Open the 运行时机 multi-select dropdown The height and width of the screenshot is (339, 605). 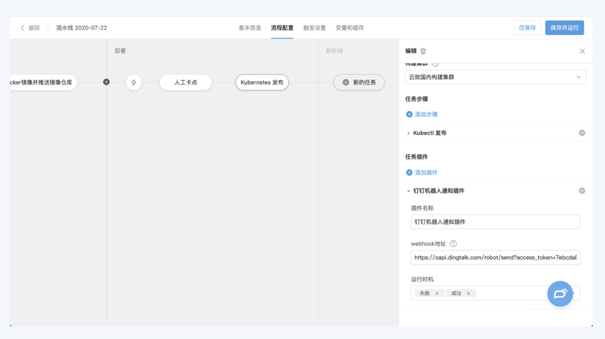495,294
